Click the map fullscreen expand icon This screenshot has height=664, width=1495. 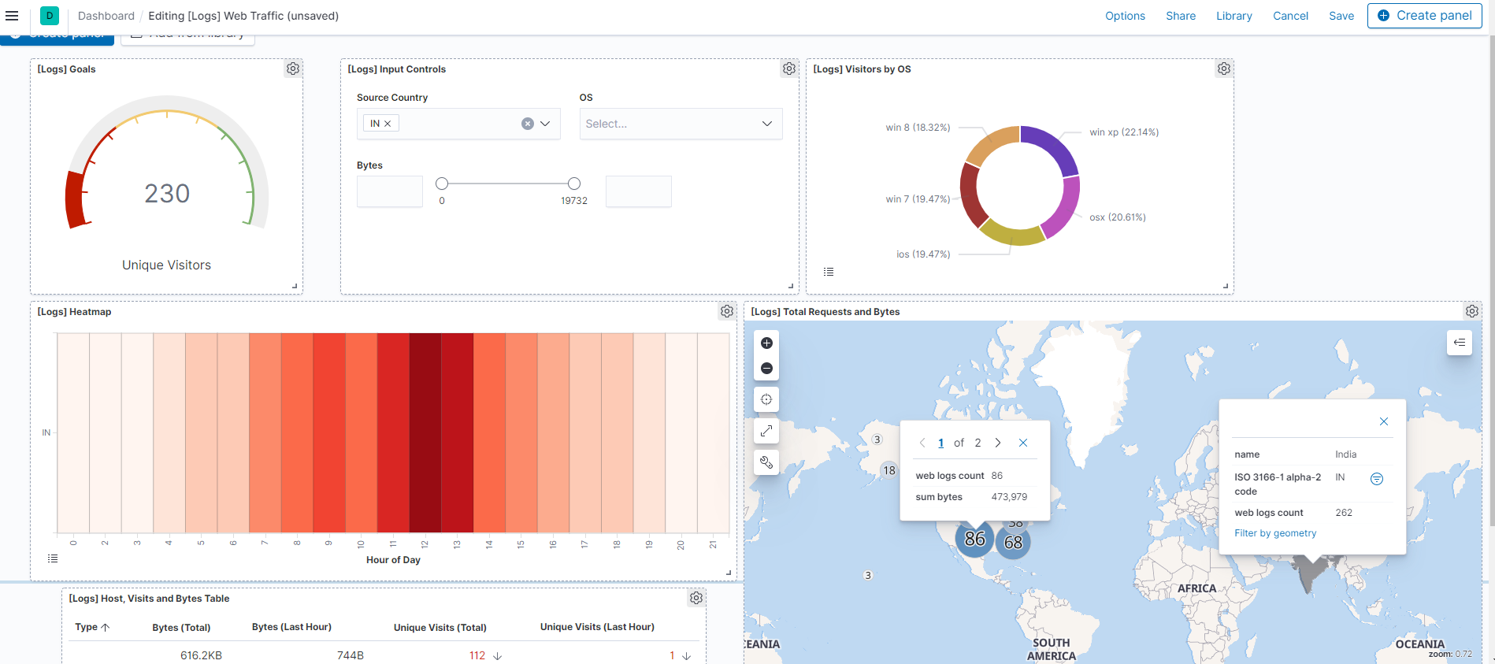[766, 431]
